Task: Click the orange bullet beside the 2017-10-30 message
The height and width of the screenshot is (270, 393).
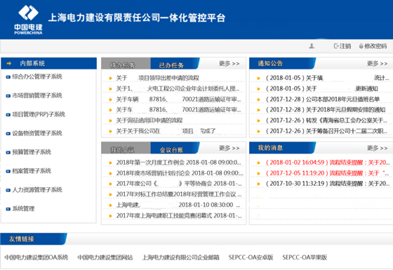Action: 258,184
